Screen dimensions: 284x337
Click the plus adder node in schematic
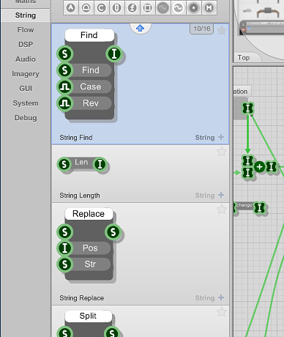(259, 167)
